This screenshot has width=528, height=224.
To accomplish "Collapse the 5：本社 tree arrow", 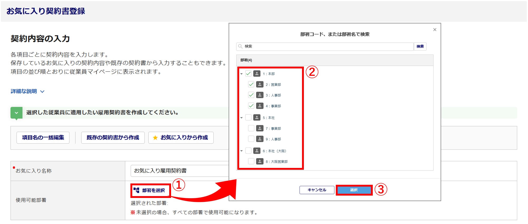I will pyautogui.click(x=241, y=118).
